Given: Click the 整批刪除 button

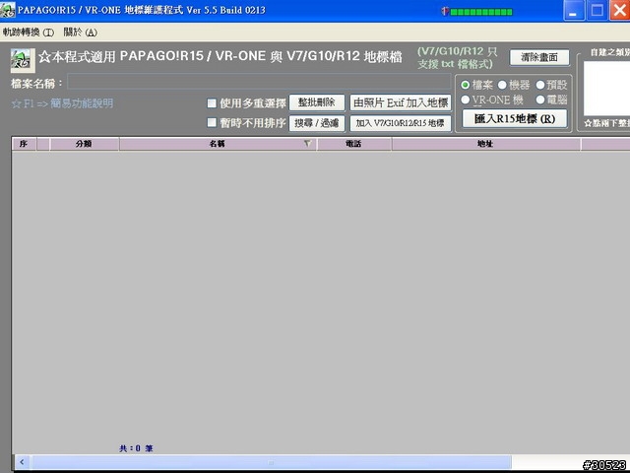Looking at the screenshot, I should [317, 102].
